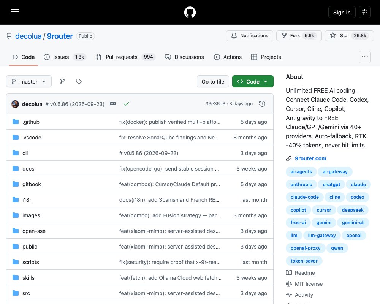380x304 pixels.
Task: Select the claude-code topic tag
Action: (305, 197)
